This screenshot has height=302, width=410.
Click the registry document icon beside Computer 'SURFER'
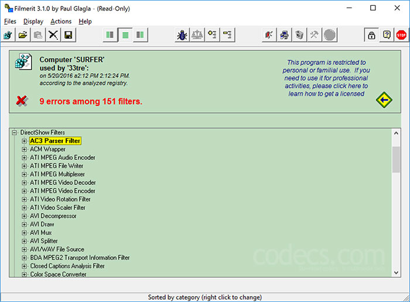click(23, 61)
